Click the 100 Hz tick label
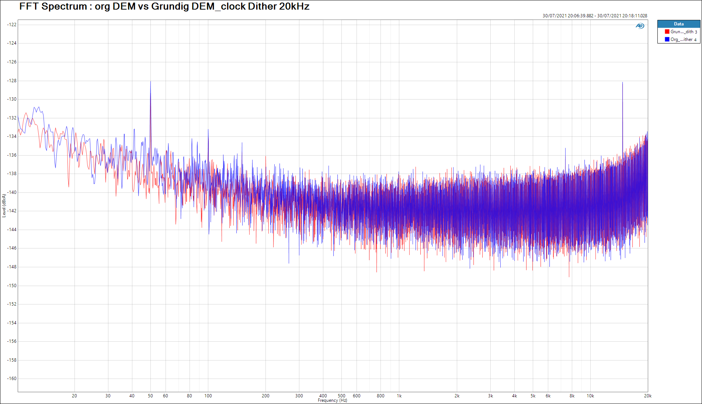 [x=208, y=396]
